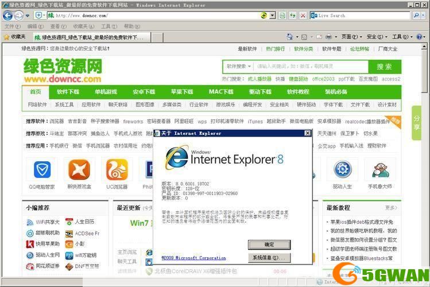Open the 装机必备 navigation tab
The width and height of the screenshot is (430, 287).
pos(336,92)
